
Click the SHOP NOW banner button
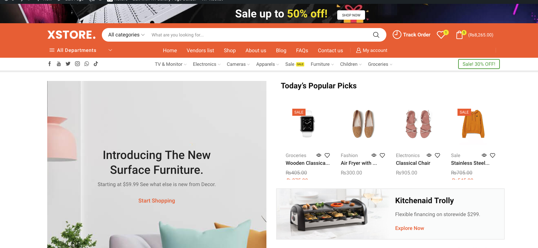click(351, 15)
